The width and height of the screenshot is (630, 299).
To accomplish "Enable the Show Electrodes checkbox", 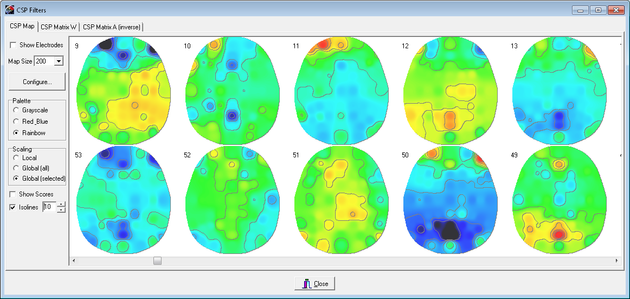I will point(13,45).
